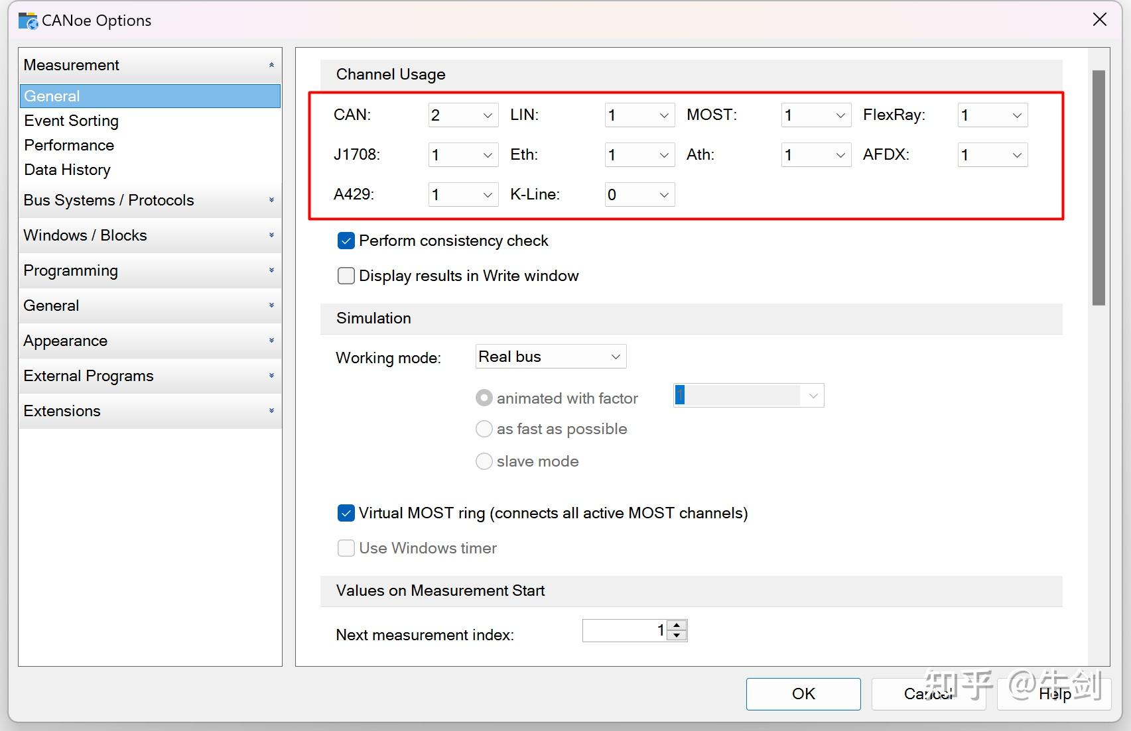The width and height of the screenshot is (1131, 731).
Task: Open the K-Line channel count dropdown
Action: tap(639, 195)
